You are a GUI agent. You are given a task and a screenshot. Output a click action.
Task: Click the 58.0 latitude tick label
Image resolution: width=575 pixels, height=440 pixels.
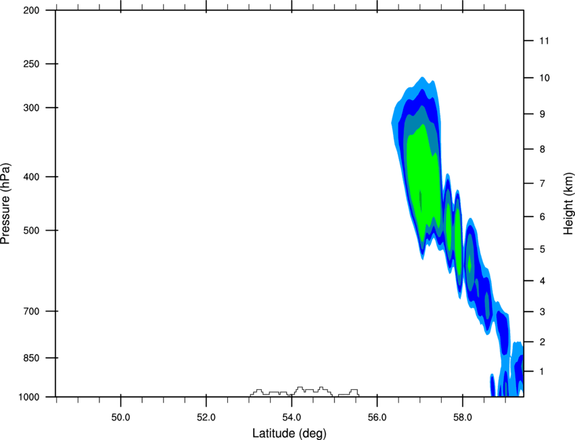coord(463,418)
